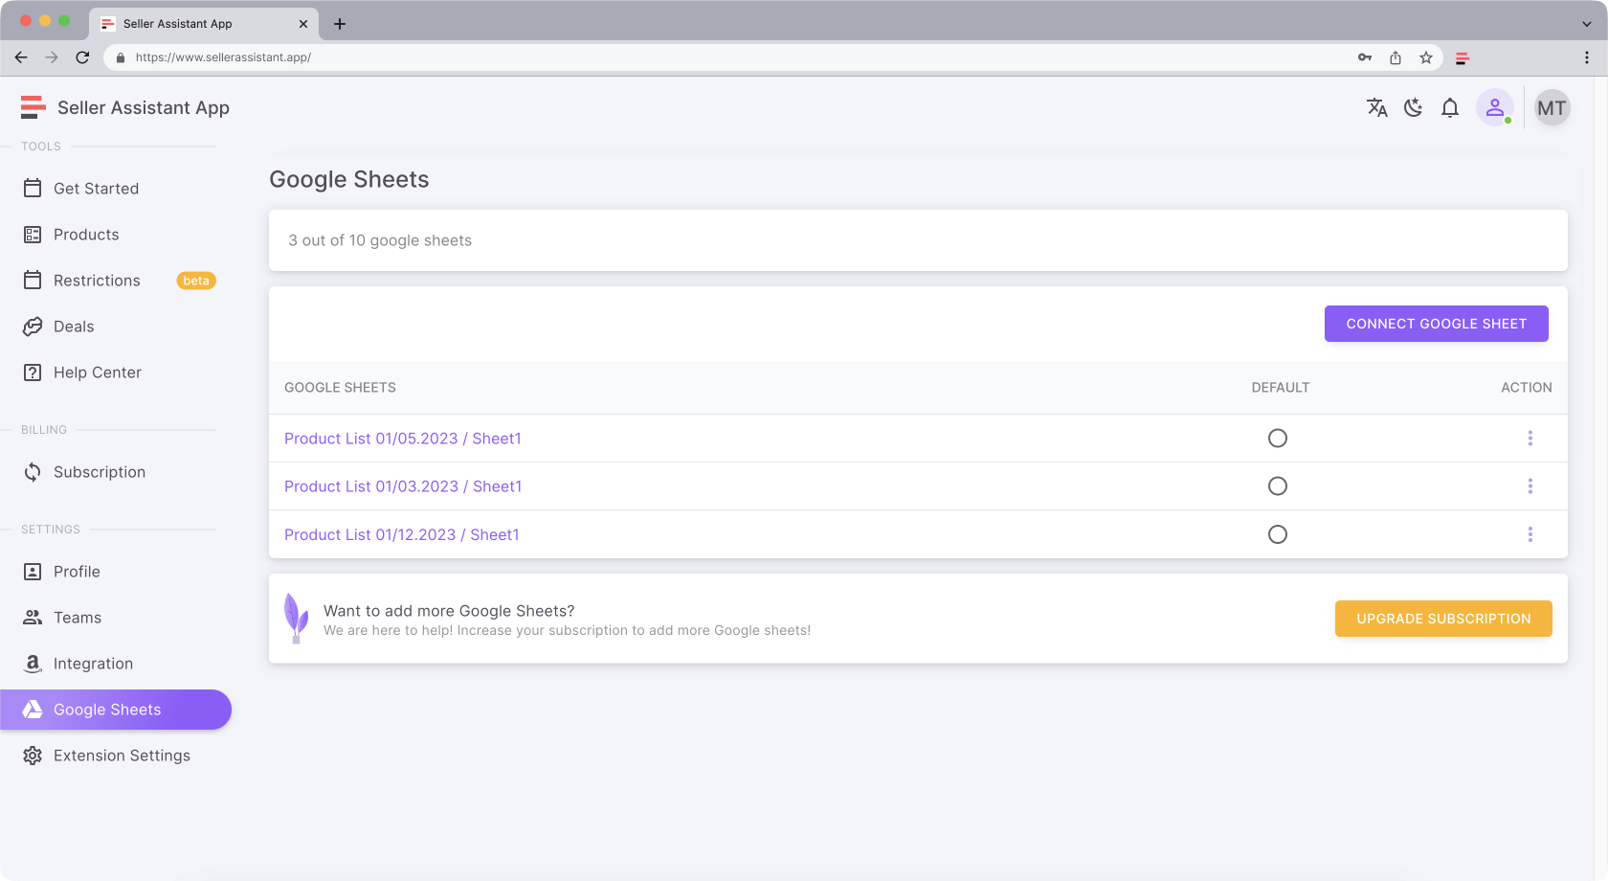Screen dimensions: 1608x881
Task: Open action menu for Product List 01/03.2023
Action: click(x=1530, y=486)
